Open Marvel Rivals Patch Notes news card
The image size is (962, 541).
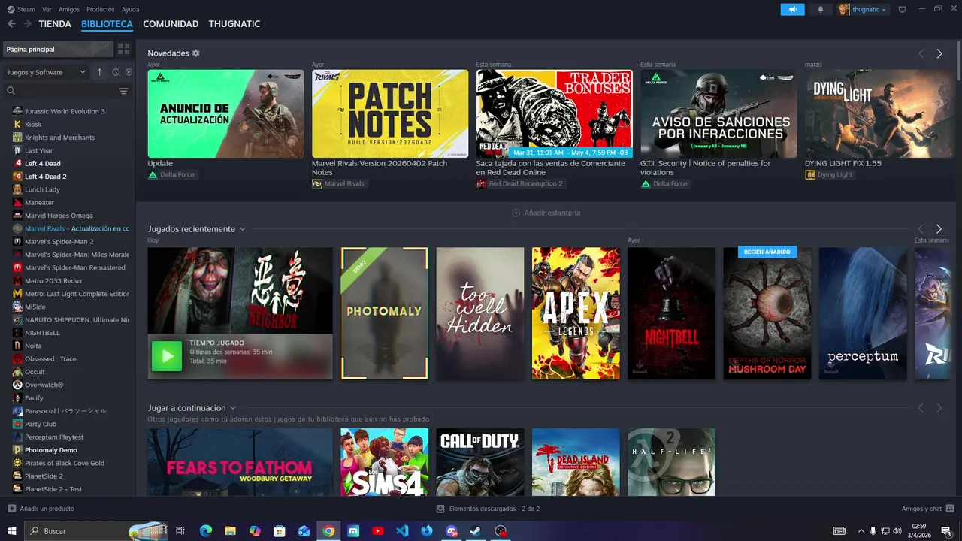point(390,113)
